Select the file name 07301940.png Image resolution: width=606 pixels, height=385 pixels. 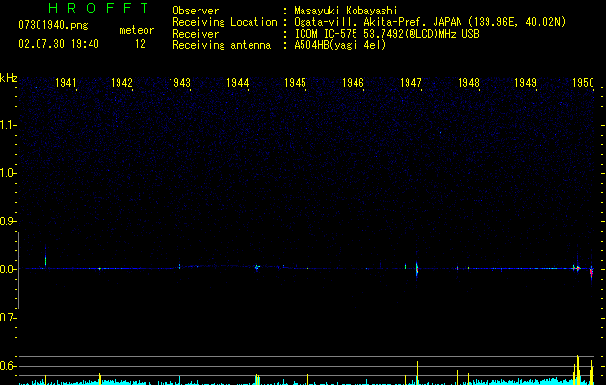(x=53, y=26)
